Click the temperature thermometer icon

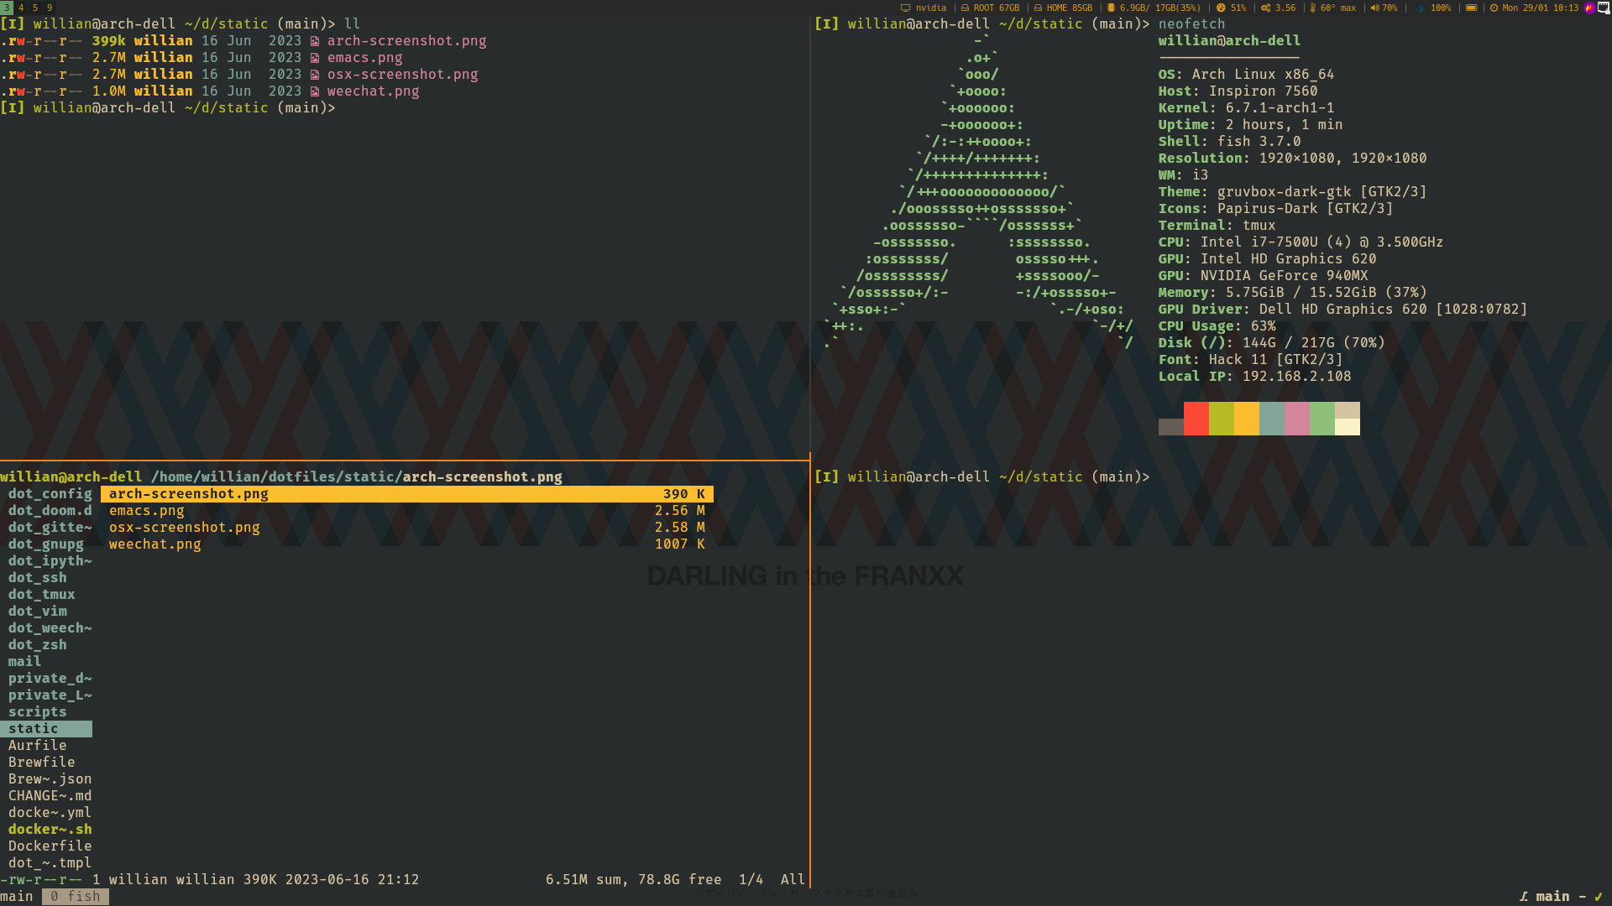pos(1312,8)
